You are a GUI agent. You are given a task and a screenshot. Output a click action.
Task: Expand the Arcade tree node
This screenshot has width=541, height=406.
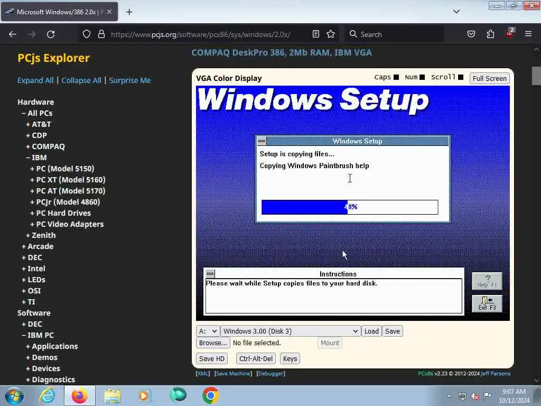38,246
